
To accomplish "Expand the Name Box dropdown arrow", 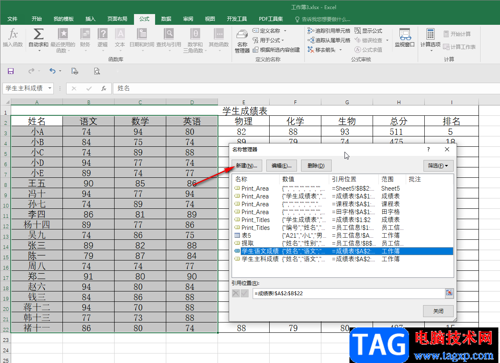I will pos(50,88).
